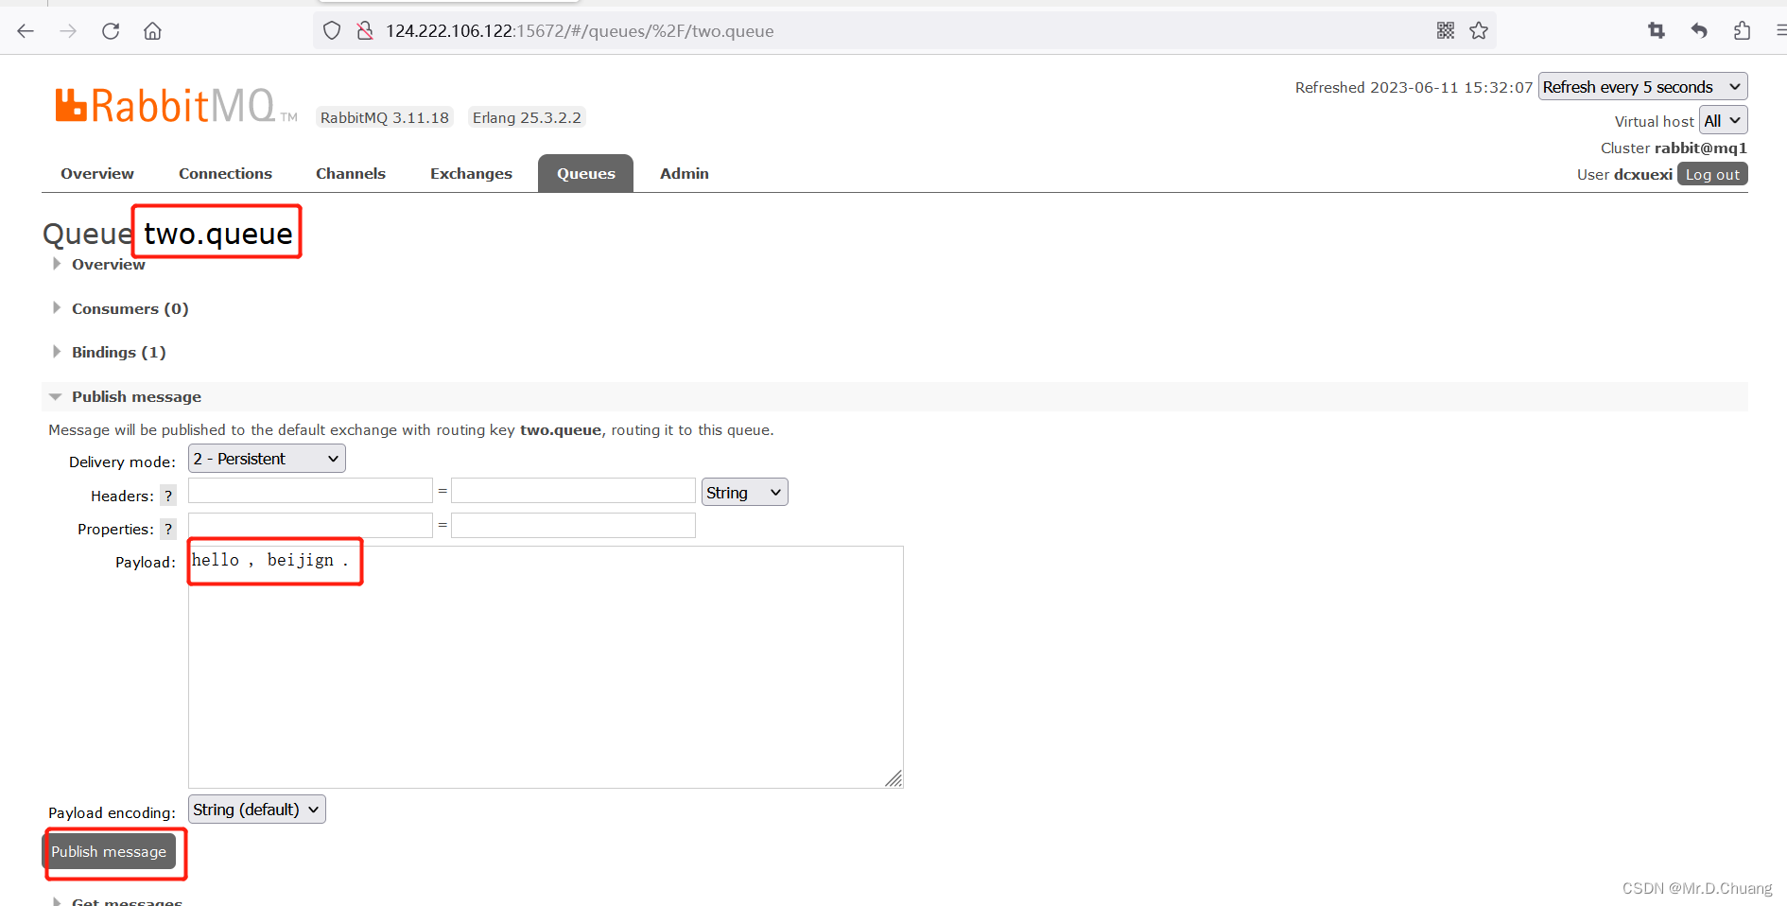Switch to the Connections tab
This screenshot has height=906, width=1787.
225,174
